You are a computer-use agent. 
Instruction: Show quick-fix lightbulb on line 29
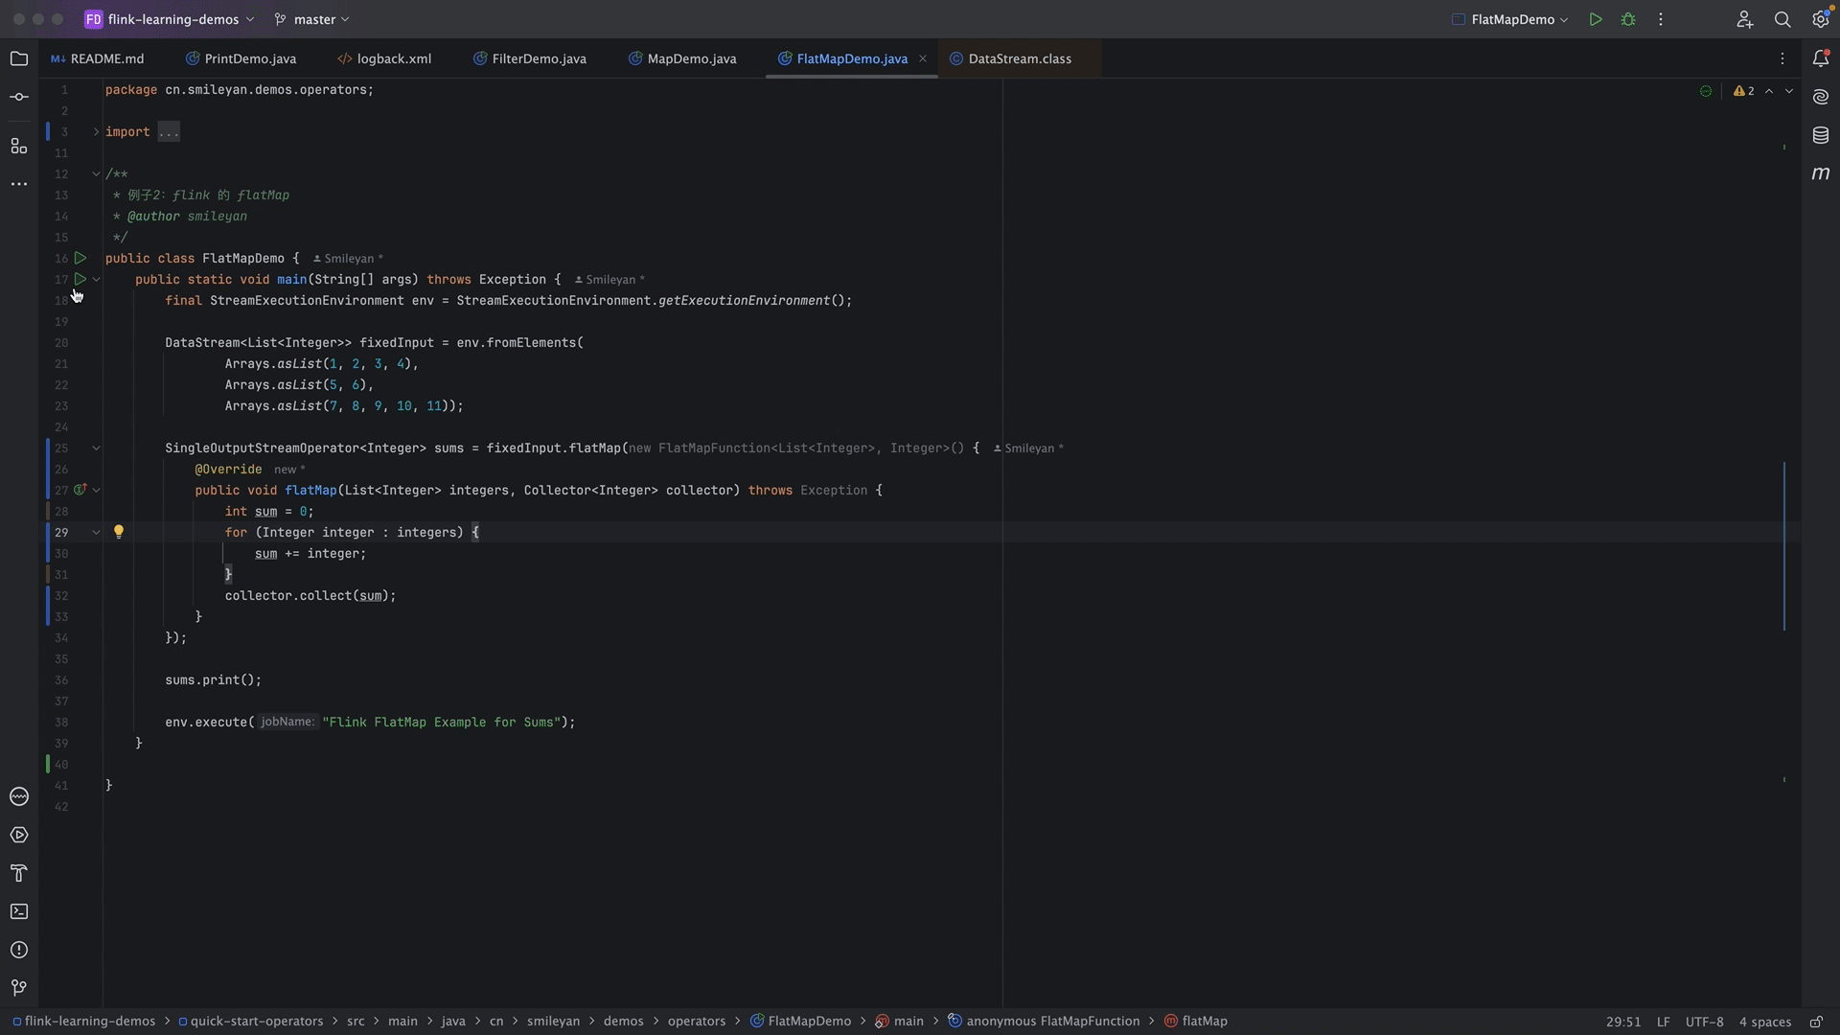click(119, 532)
